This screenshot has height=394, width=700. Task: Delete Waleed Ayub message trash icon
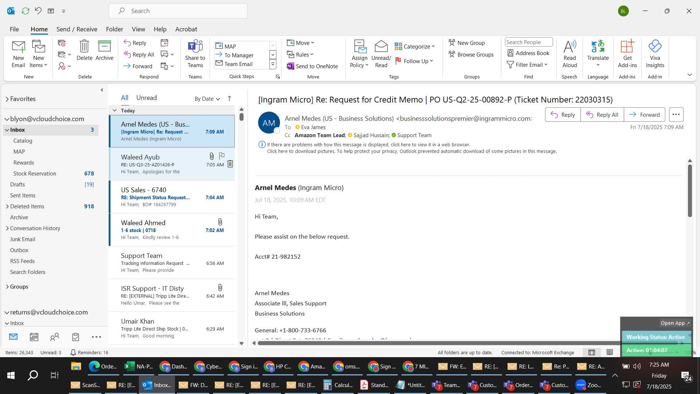[x=230, y=164]
